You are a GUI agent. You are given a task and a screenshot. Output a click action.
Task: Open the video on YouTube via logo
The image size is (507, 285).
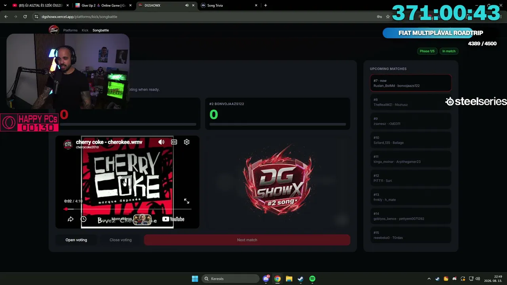(173, 219)
